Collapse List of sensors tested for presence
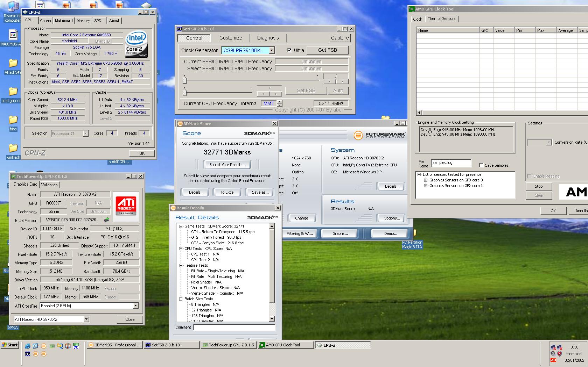Image resolution: width=588 pixels, height=367 pixels. click(419, 174)
